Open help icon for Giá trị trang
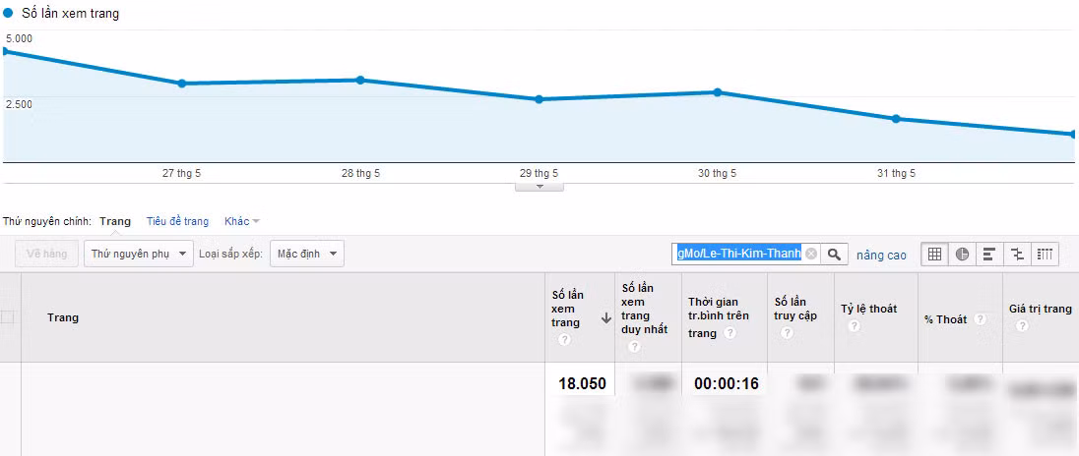 pos(1022,326)
